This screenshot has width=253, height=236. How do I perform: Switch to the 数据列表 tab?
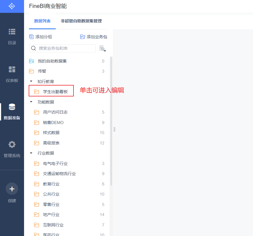tap(42, 21)
